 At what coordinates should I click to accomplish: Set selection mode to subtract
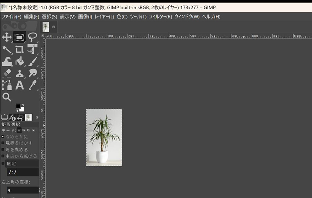pyautogui.click(x=28, y=130)
